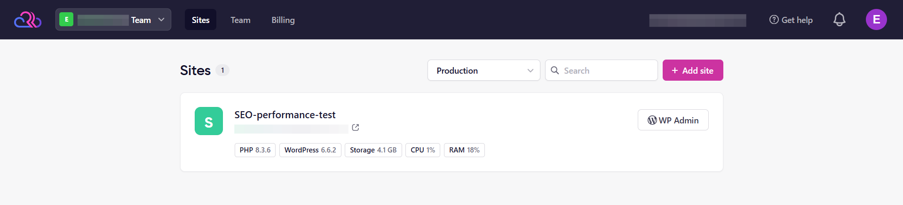Open site URL external link icon
The image size is (903, 205).
(356, 128)
